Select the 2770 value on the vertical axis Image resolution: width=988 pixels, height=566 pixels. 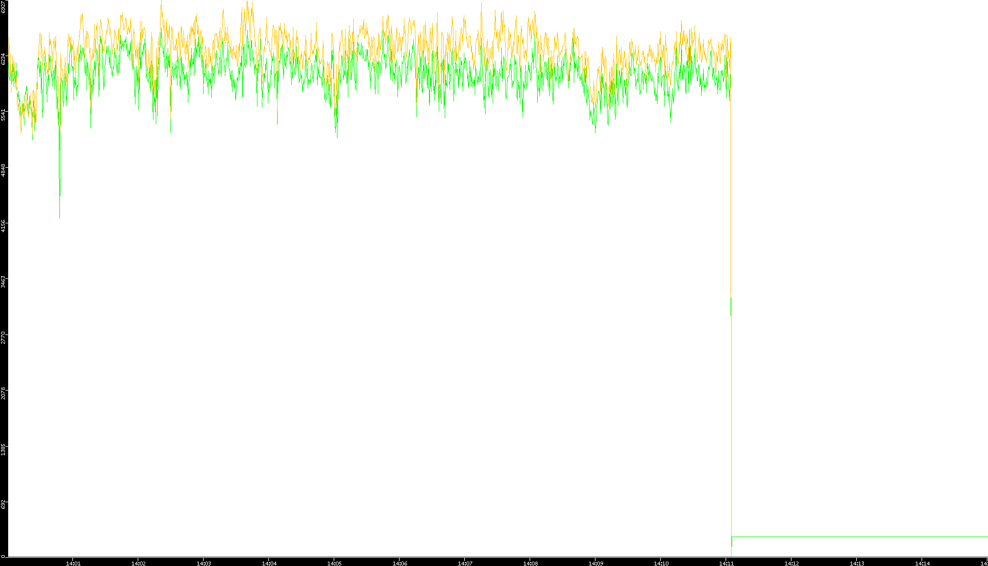point(3,338)
